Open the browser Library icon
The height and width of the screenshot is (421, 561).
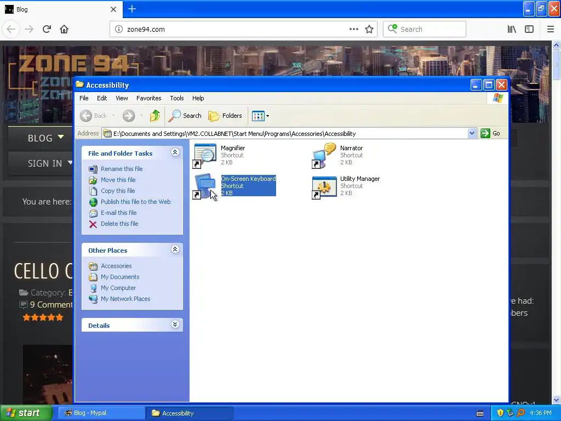pyautogui.click(x=512, y=29)
